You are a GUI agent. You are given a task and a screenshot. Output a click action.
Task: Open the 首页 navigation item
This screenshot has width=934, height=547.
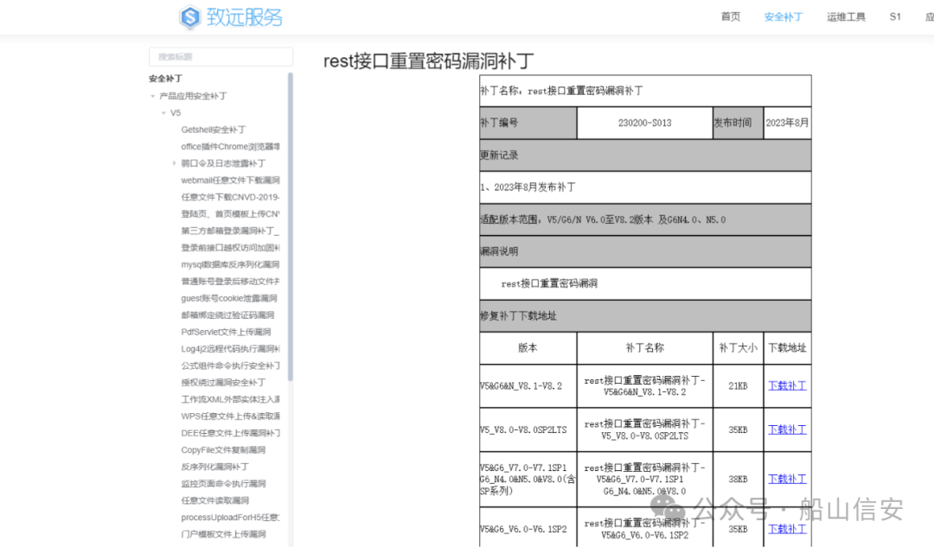coord(730,16)
